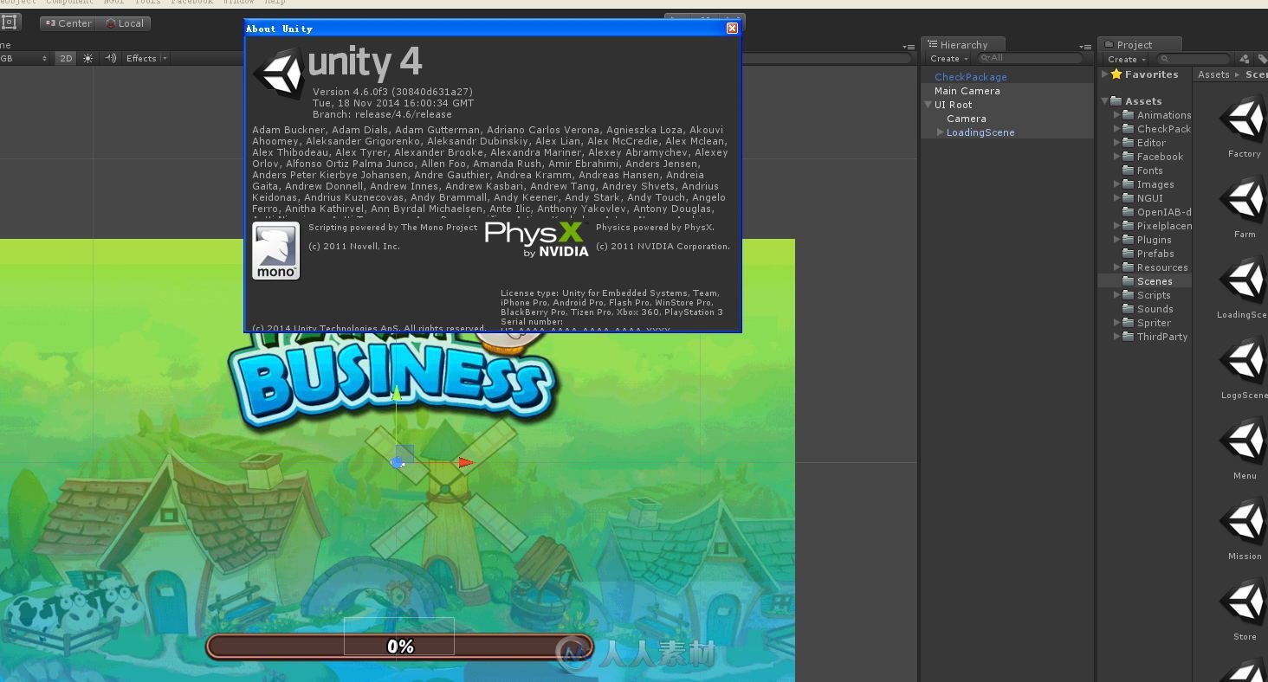Click the NGUI folder icon
Screen dimensions: 1268x682
1129,198
